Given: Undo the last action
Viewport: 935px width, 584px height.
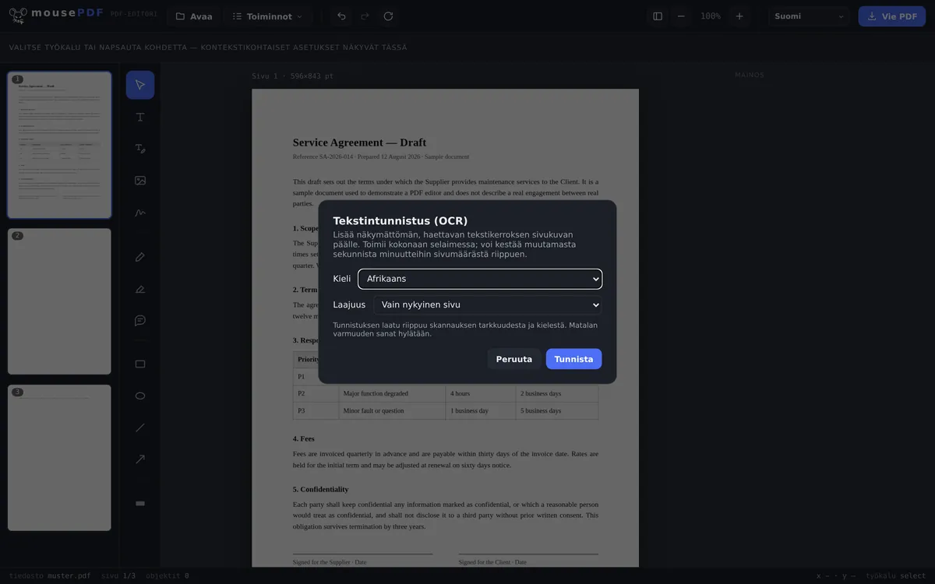Looking at the screenshot, I should point(341,16).
